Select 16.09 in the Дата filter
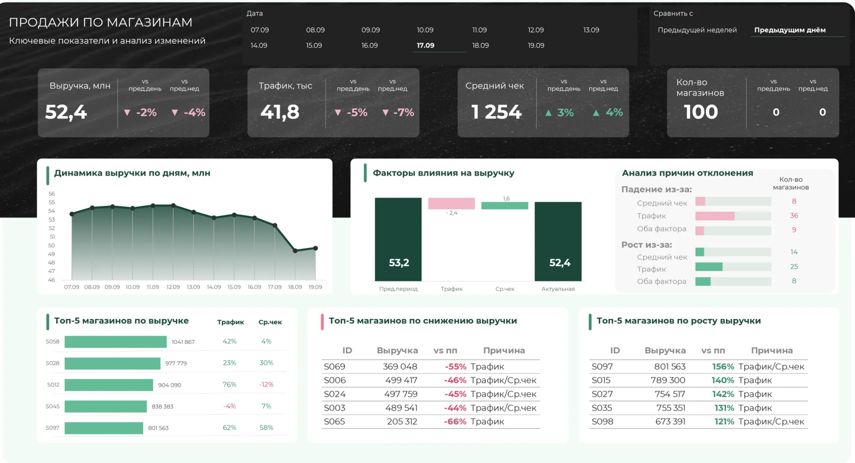This screenshot has width=855, height=463. [x=369, y=45]
